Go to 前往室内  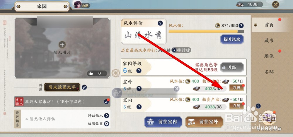tap(163, 122)
